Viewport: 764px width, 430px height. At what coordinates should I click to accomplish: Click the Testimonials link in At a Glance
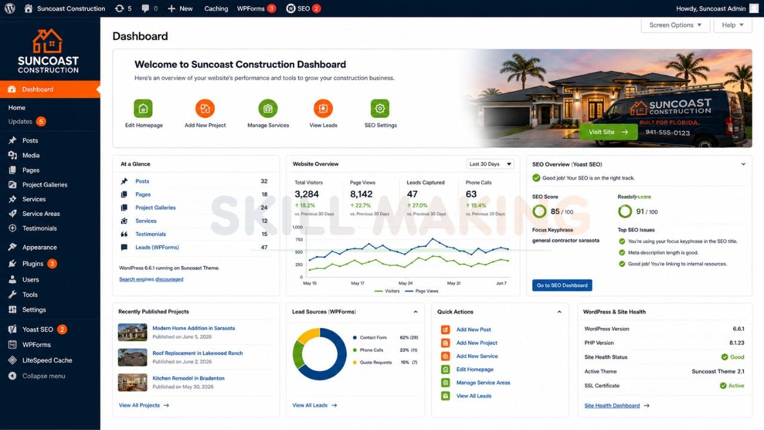(150, 234)
